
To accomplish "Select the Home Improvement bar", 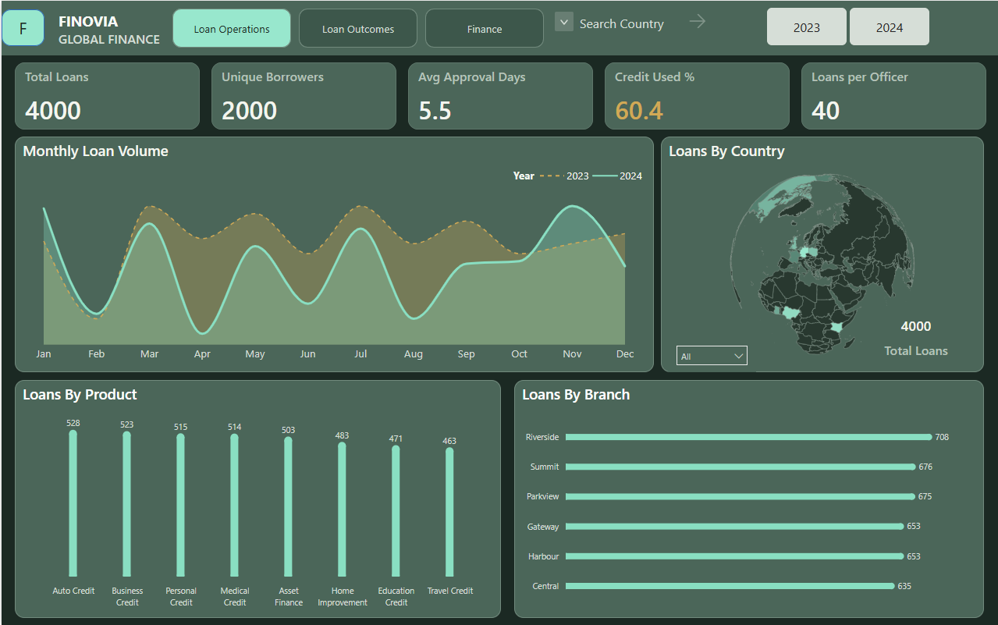I will click(342, 510).
